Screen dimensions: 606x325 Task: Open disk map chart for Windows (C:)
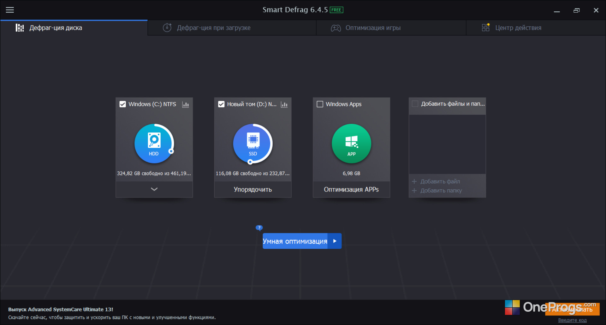(x=186, y=104)
